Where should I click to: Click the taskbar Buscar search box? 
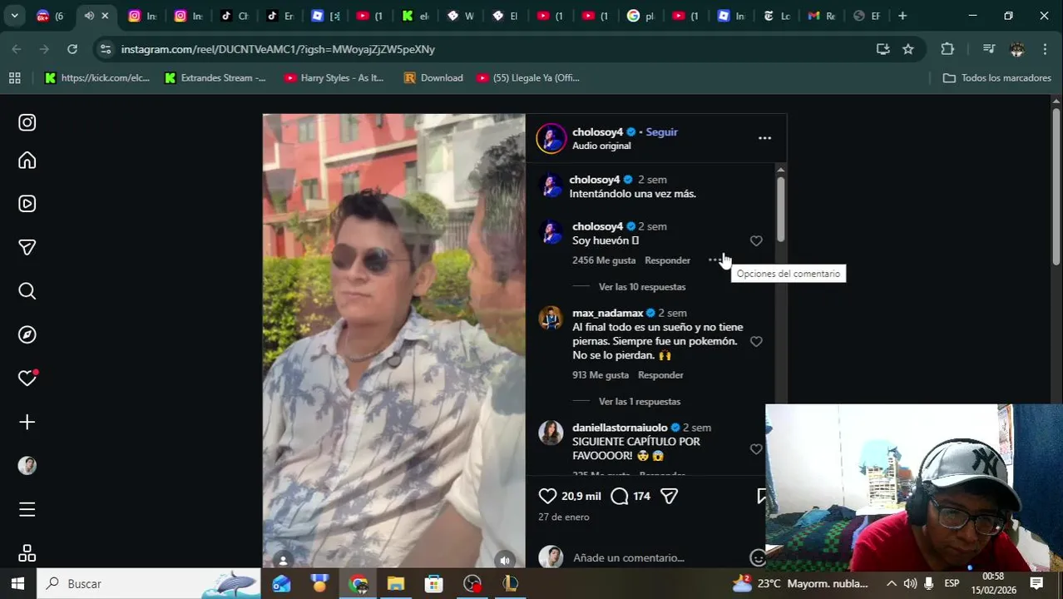click(150, 584)
